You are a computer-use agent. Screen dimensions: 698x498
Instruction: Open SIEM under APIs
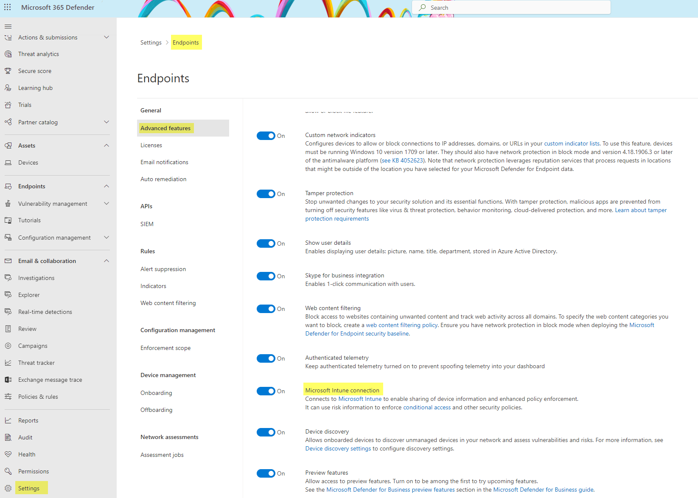click(147, 224)
